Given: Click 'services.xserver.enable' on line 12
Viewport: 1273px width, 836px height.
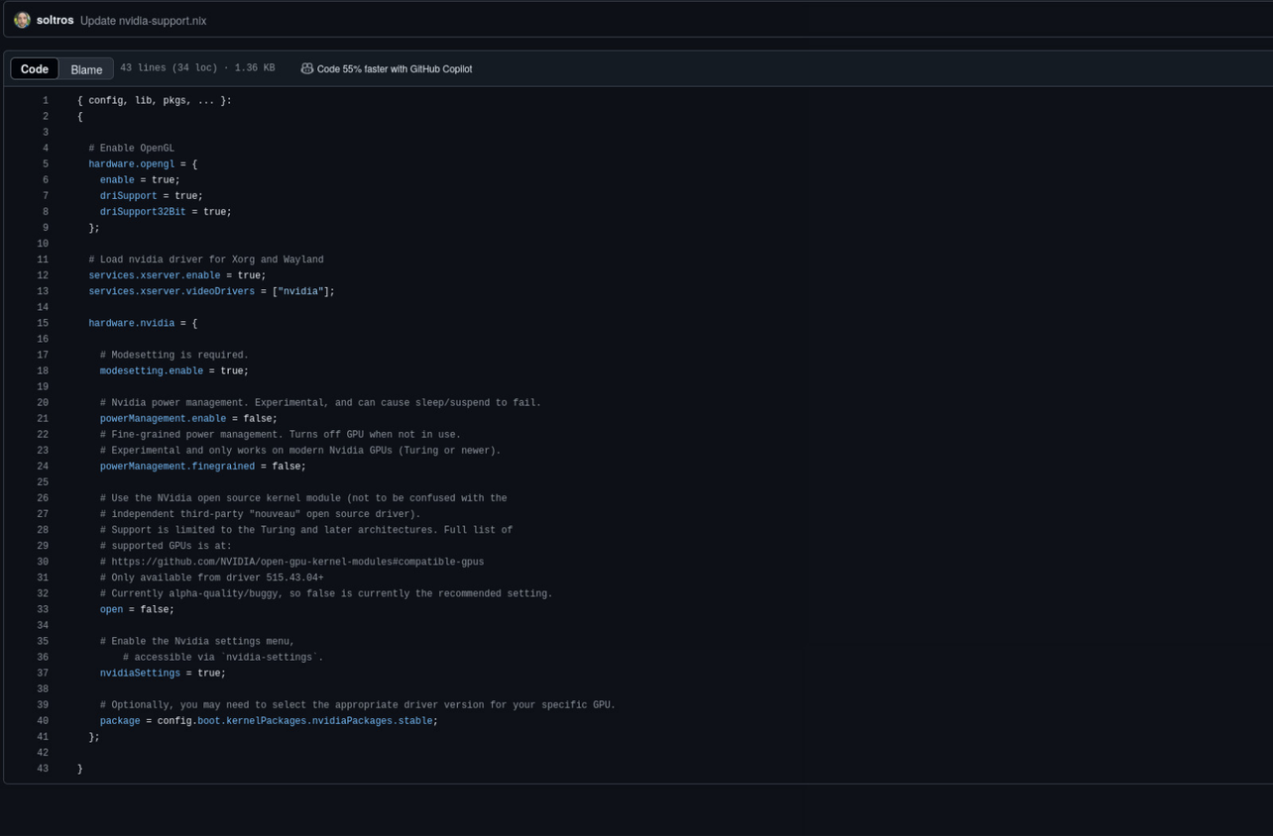Looking at the screenshot, I should tap(155, 275).
